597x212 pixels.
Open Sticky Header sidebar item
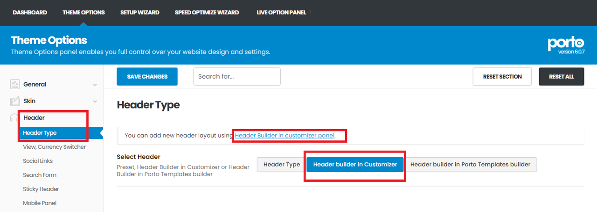click(x=41, y=189)
